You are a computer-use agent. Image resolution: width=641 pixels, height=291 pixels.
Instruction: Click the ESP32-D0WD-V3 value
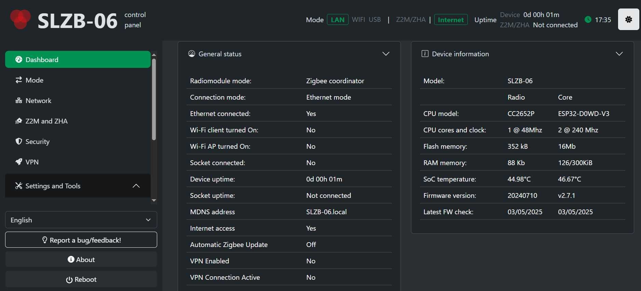(584, 114)
